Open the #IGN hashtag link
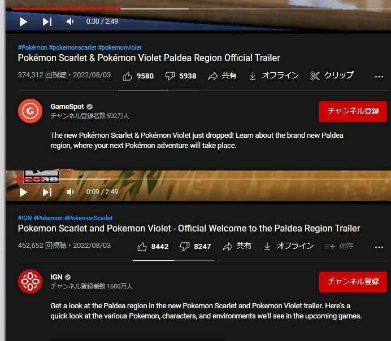This screenshot has height=341, width=391. (25, 218)
